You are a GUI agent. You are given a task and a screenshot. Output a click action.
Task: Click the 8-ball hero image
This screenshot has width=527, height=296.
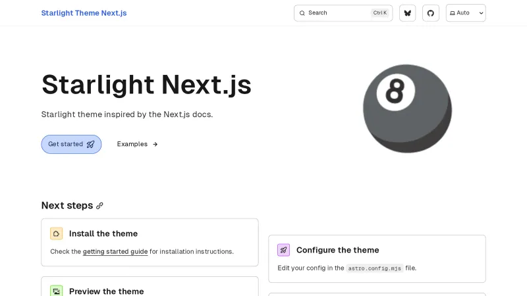click(x=406, y=109)
